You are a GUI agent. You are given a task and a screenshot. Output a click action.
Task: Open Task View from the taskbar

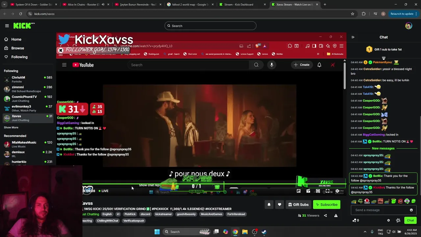click(216, 232)
